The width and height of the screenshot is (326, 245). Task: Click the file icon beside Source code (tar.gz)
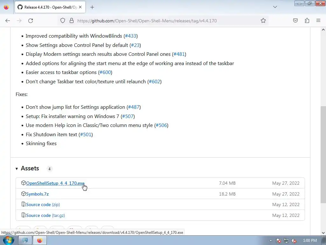pos(23,215)
